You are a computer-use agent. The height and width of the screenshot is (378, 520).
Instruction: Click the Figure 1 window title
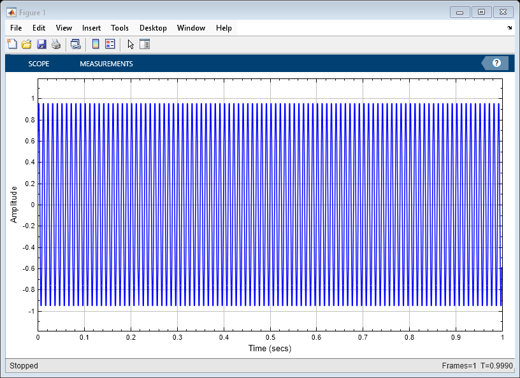click(32, 13)
